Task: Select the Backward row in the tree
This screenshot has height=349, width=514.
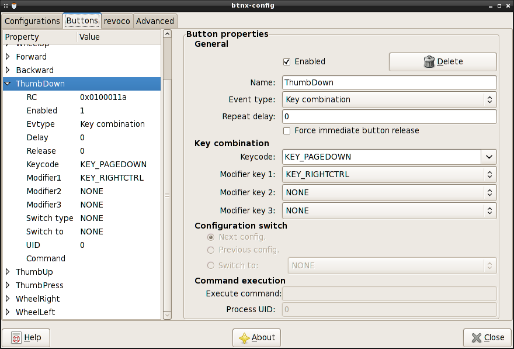Action: 82,70
